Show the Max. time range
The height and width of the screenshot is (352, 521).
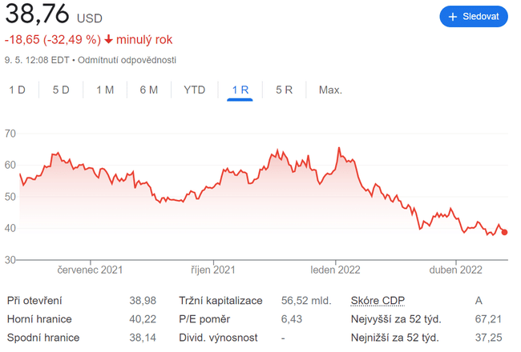coord(330,90)
